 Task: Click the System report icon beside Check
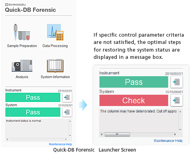(177, 100)
